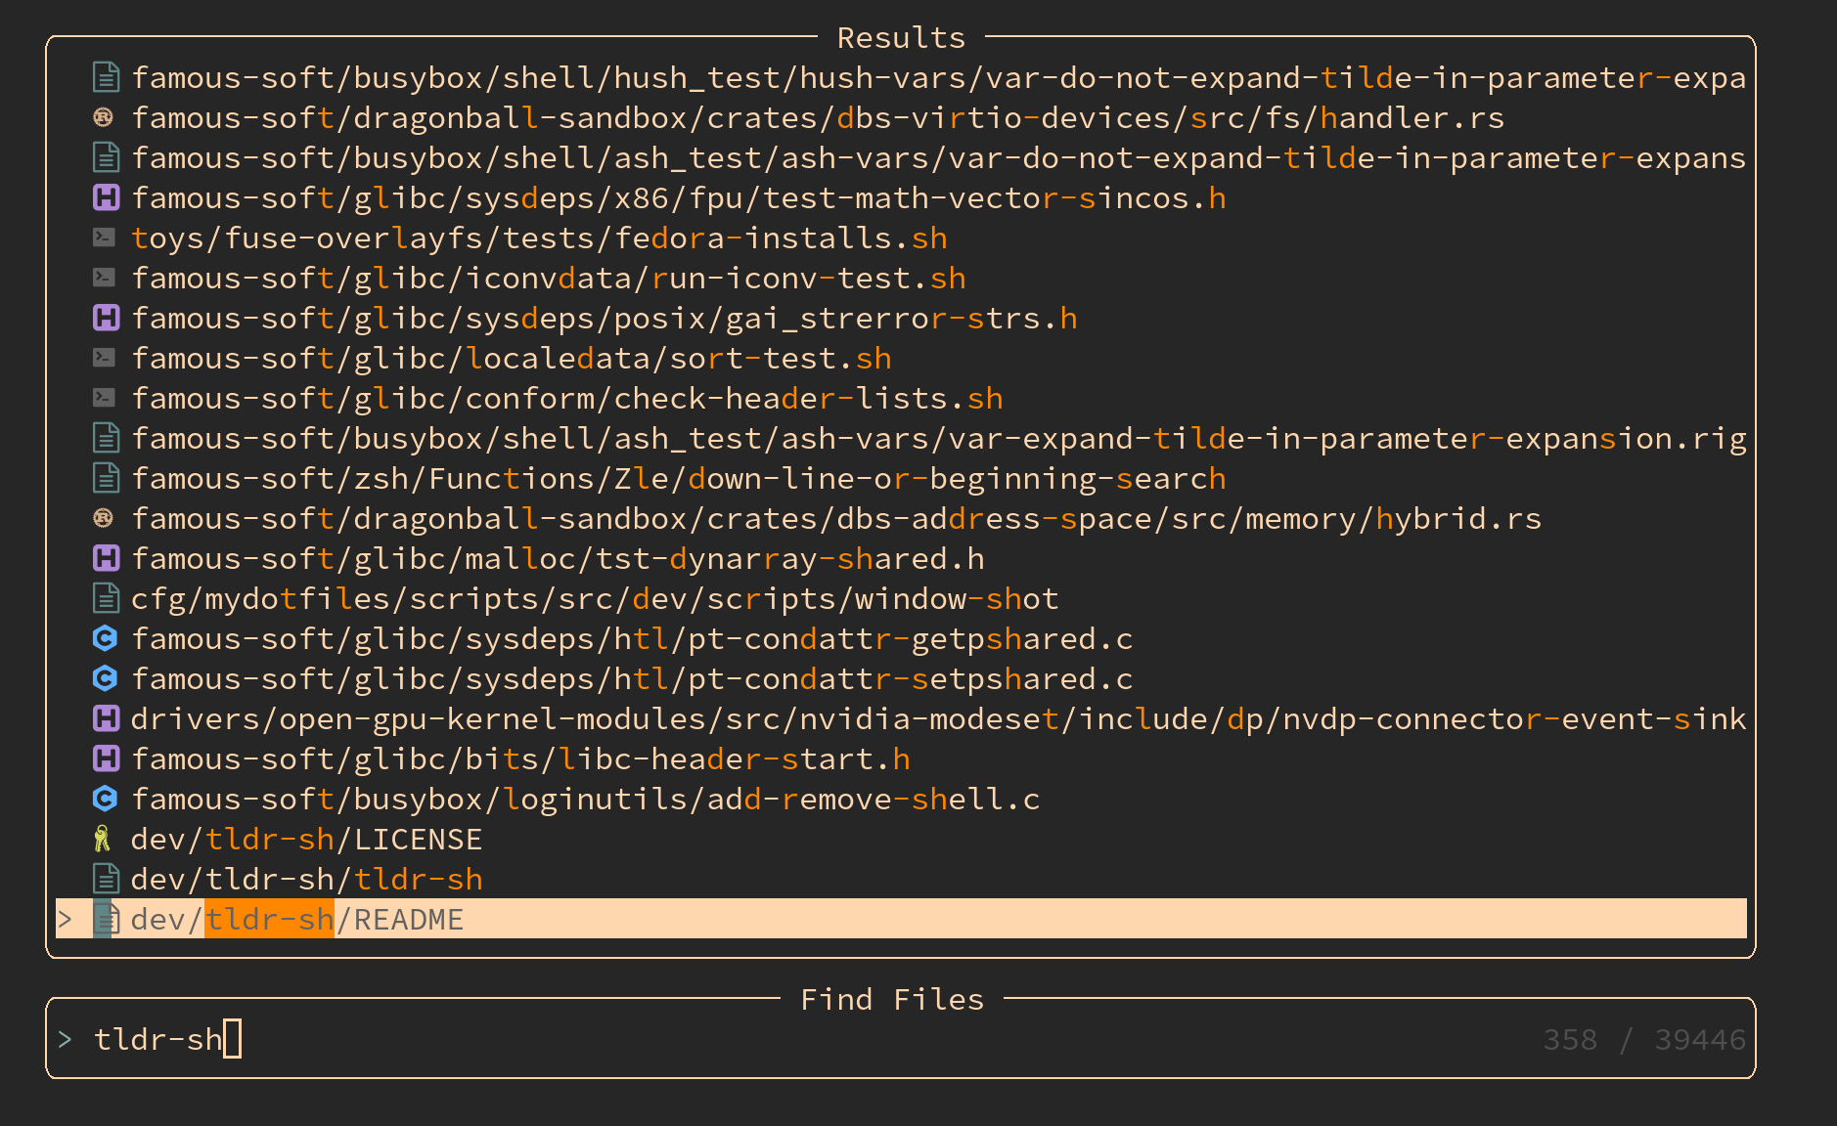
Task: Focus the Find Files prompt input
Action: click(900, 1039)
